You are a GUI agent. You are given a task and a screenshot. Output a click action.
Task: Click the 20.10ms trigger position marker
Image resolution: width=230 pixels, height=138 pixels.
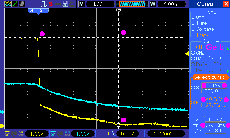(x=39, y=11)
